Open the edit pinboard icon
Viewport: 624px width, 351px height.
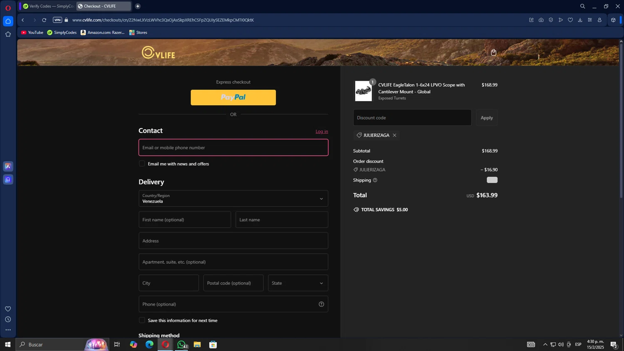point(531,20)
